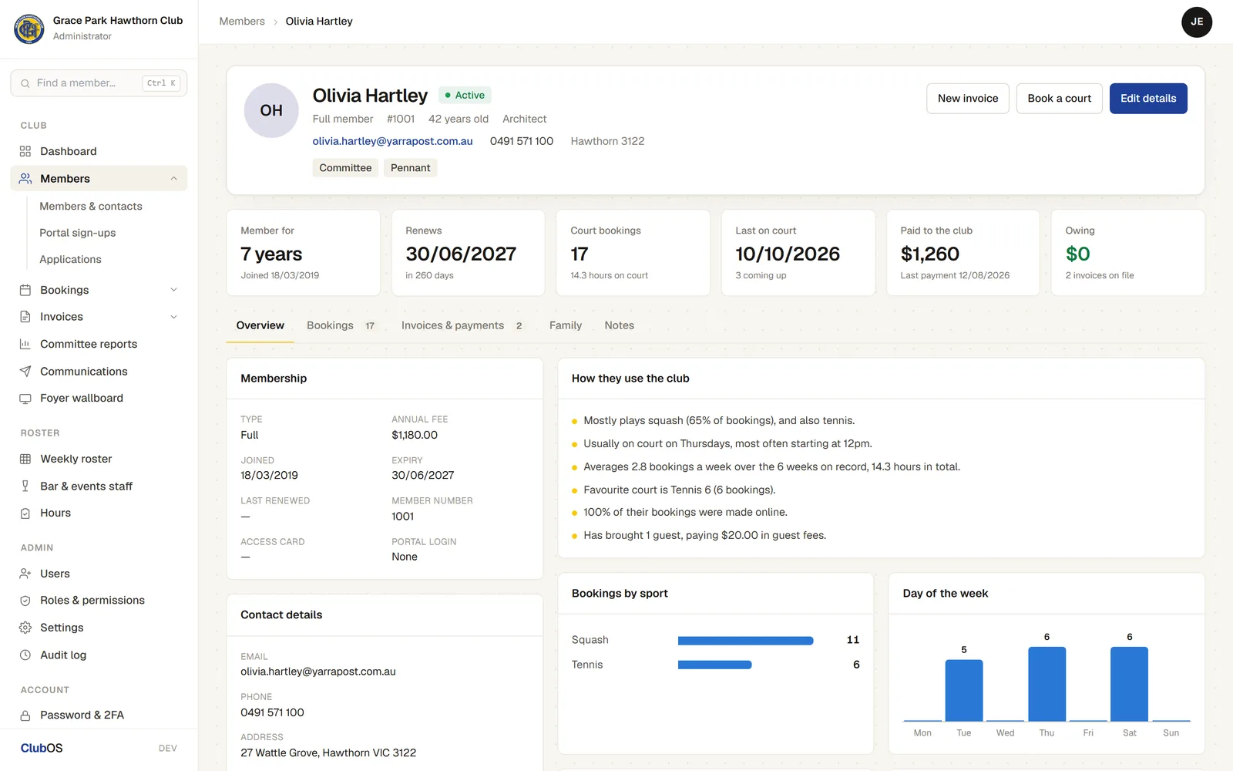Click the Foyer wallboard monitor icon

coord(25,399)
